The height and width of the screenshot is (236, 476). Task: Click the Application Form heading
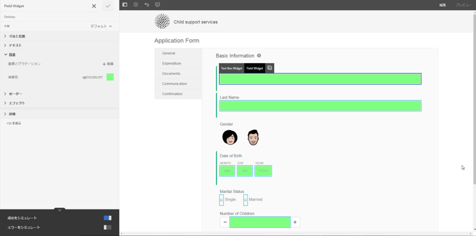[176, 40]
